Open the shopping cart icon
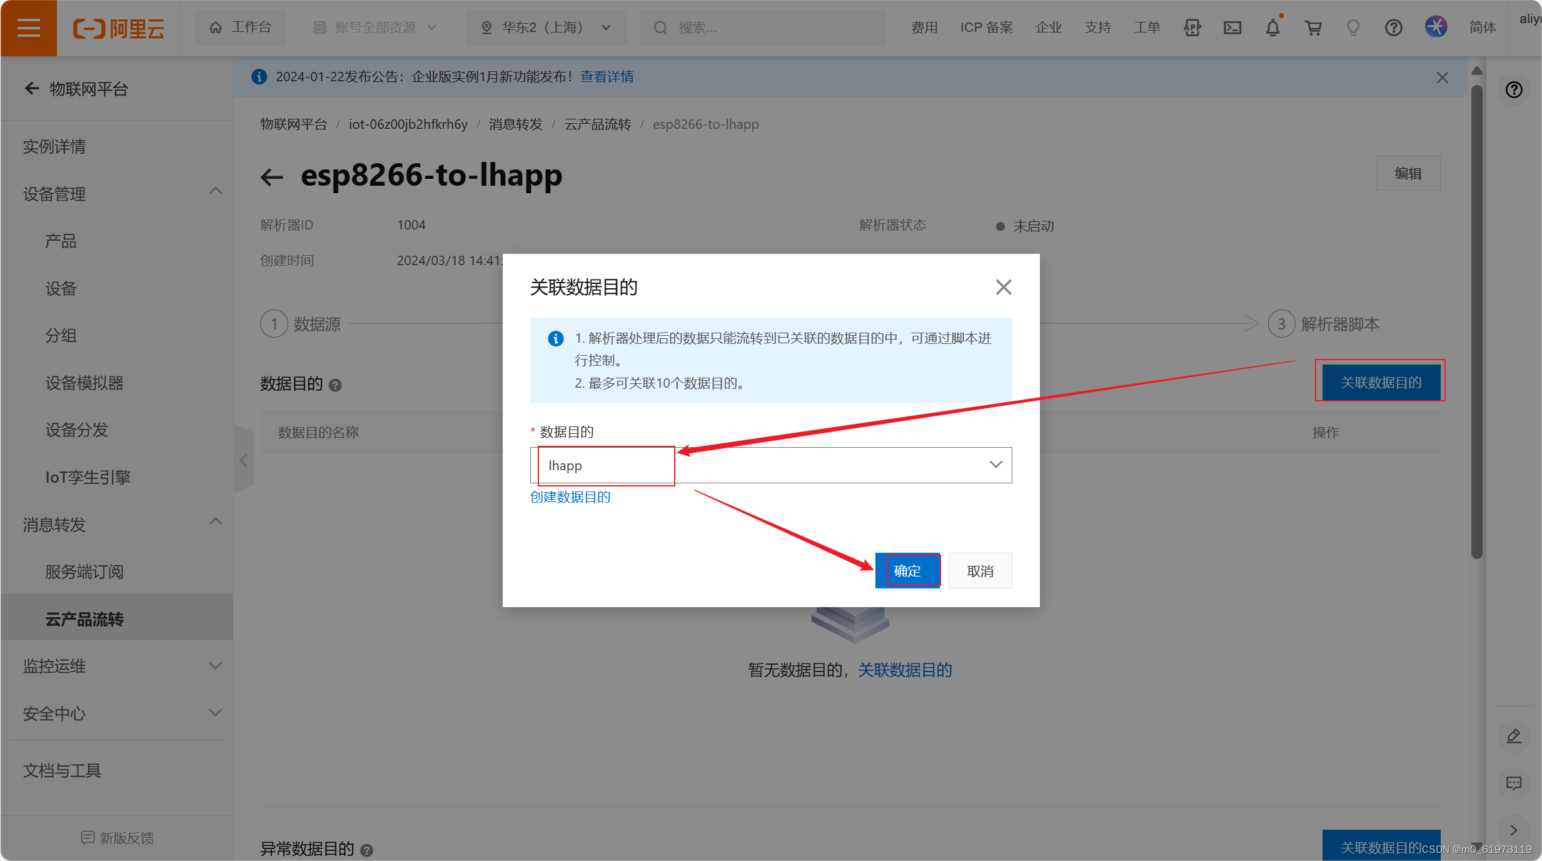 pyautogui.click(x=1313, y=28)
